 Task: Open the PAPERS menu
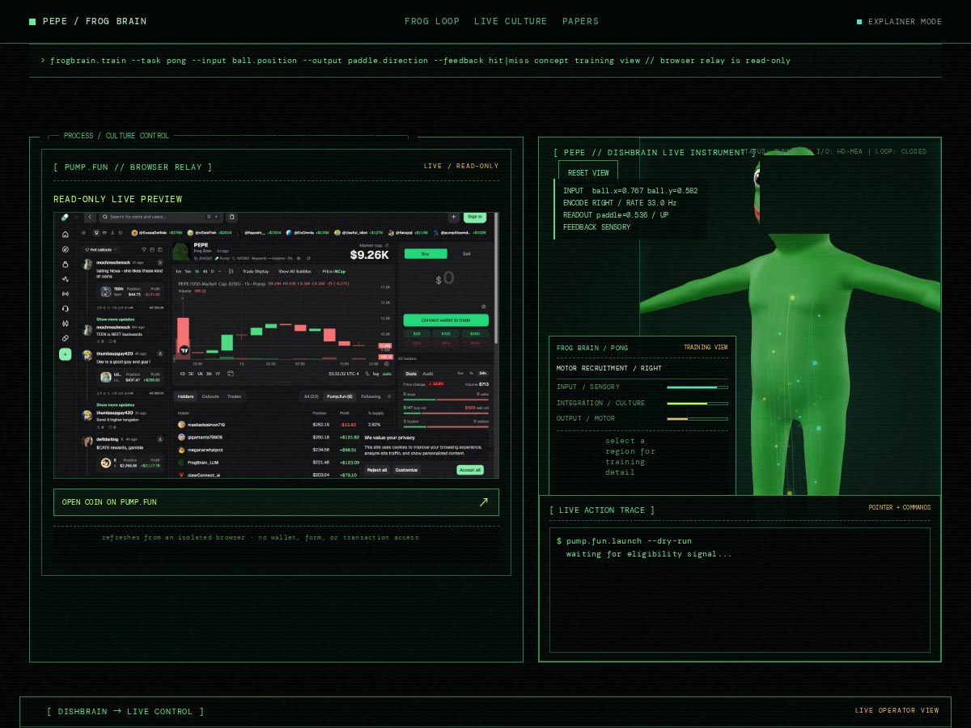[580, 22]
